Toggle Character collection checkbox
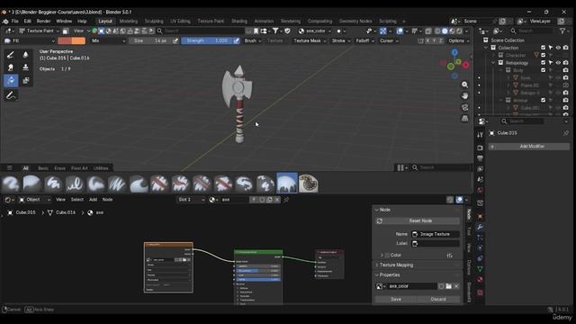This screenshot has width=576, height=324. pyautogui.click(x=543, y=55)
